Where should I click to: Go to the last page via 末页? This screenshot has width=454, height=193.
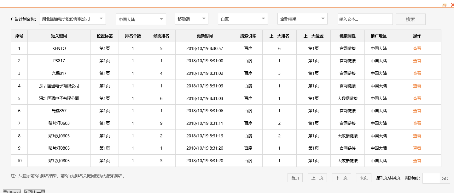363,178
